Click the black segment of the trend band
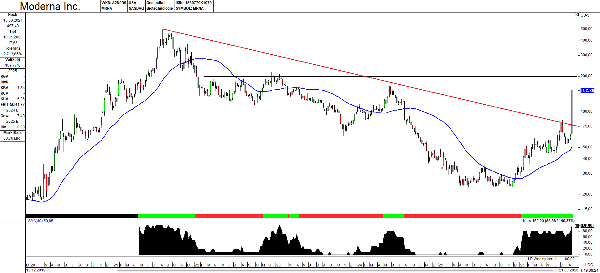The image size is (600, 273). [82, 216]
